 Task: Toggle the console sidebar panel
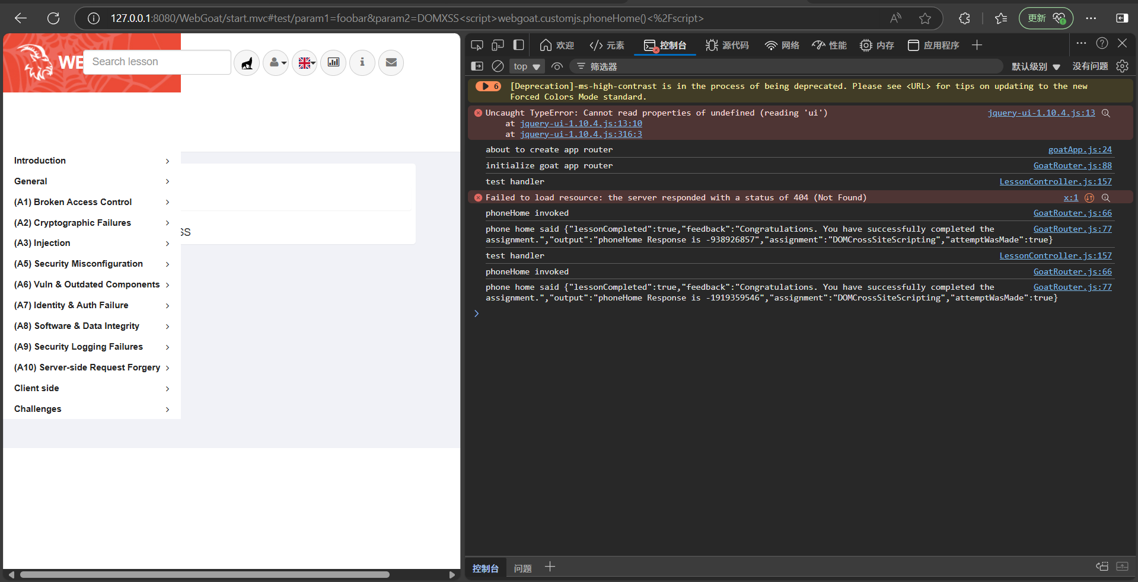(477, 66)
